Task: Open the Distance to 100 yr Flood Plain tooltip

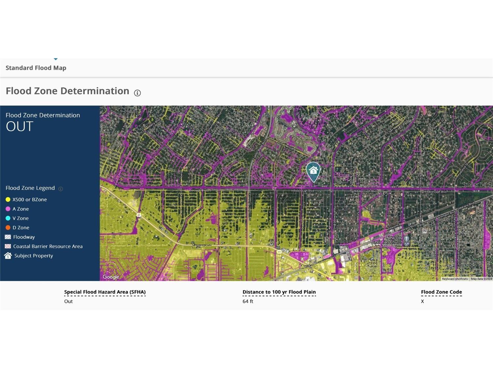Action: pos(279,292)
